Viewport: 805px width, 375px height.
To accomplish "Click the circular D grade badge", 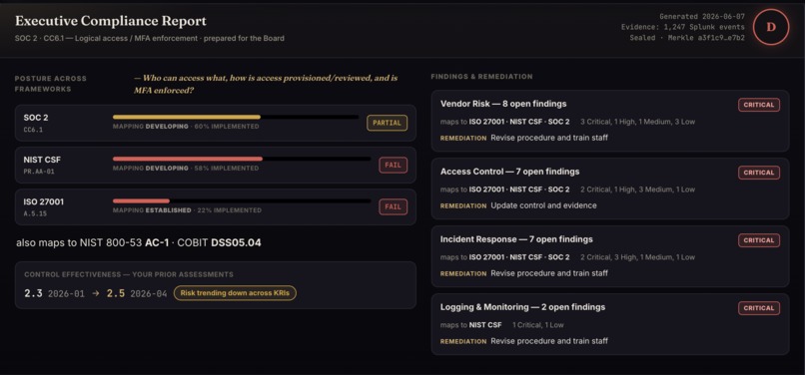I will [771, 27].
